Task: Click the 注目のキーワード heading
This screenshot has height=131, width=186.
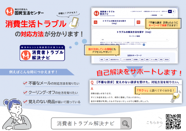Action: (135, 56)
